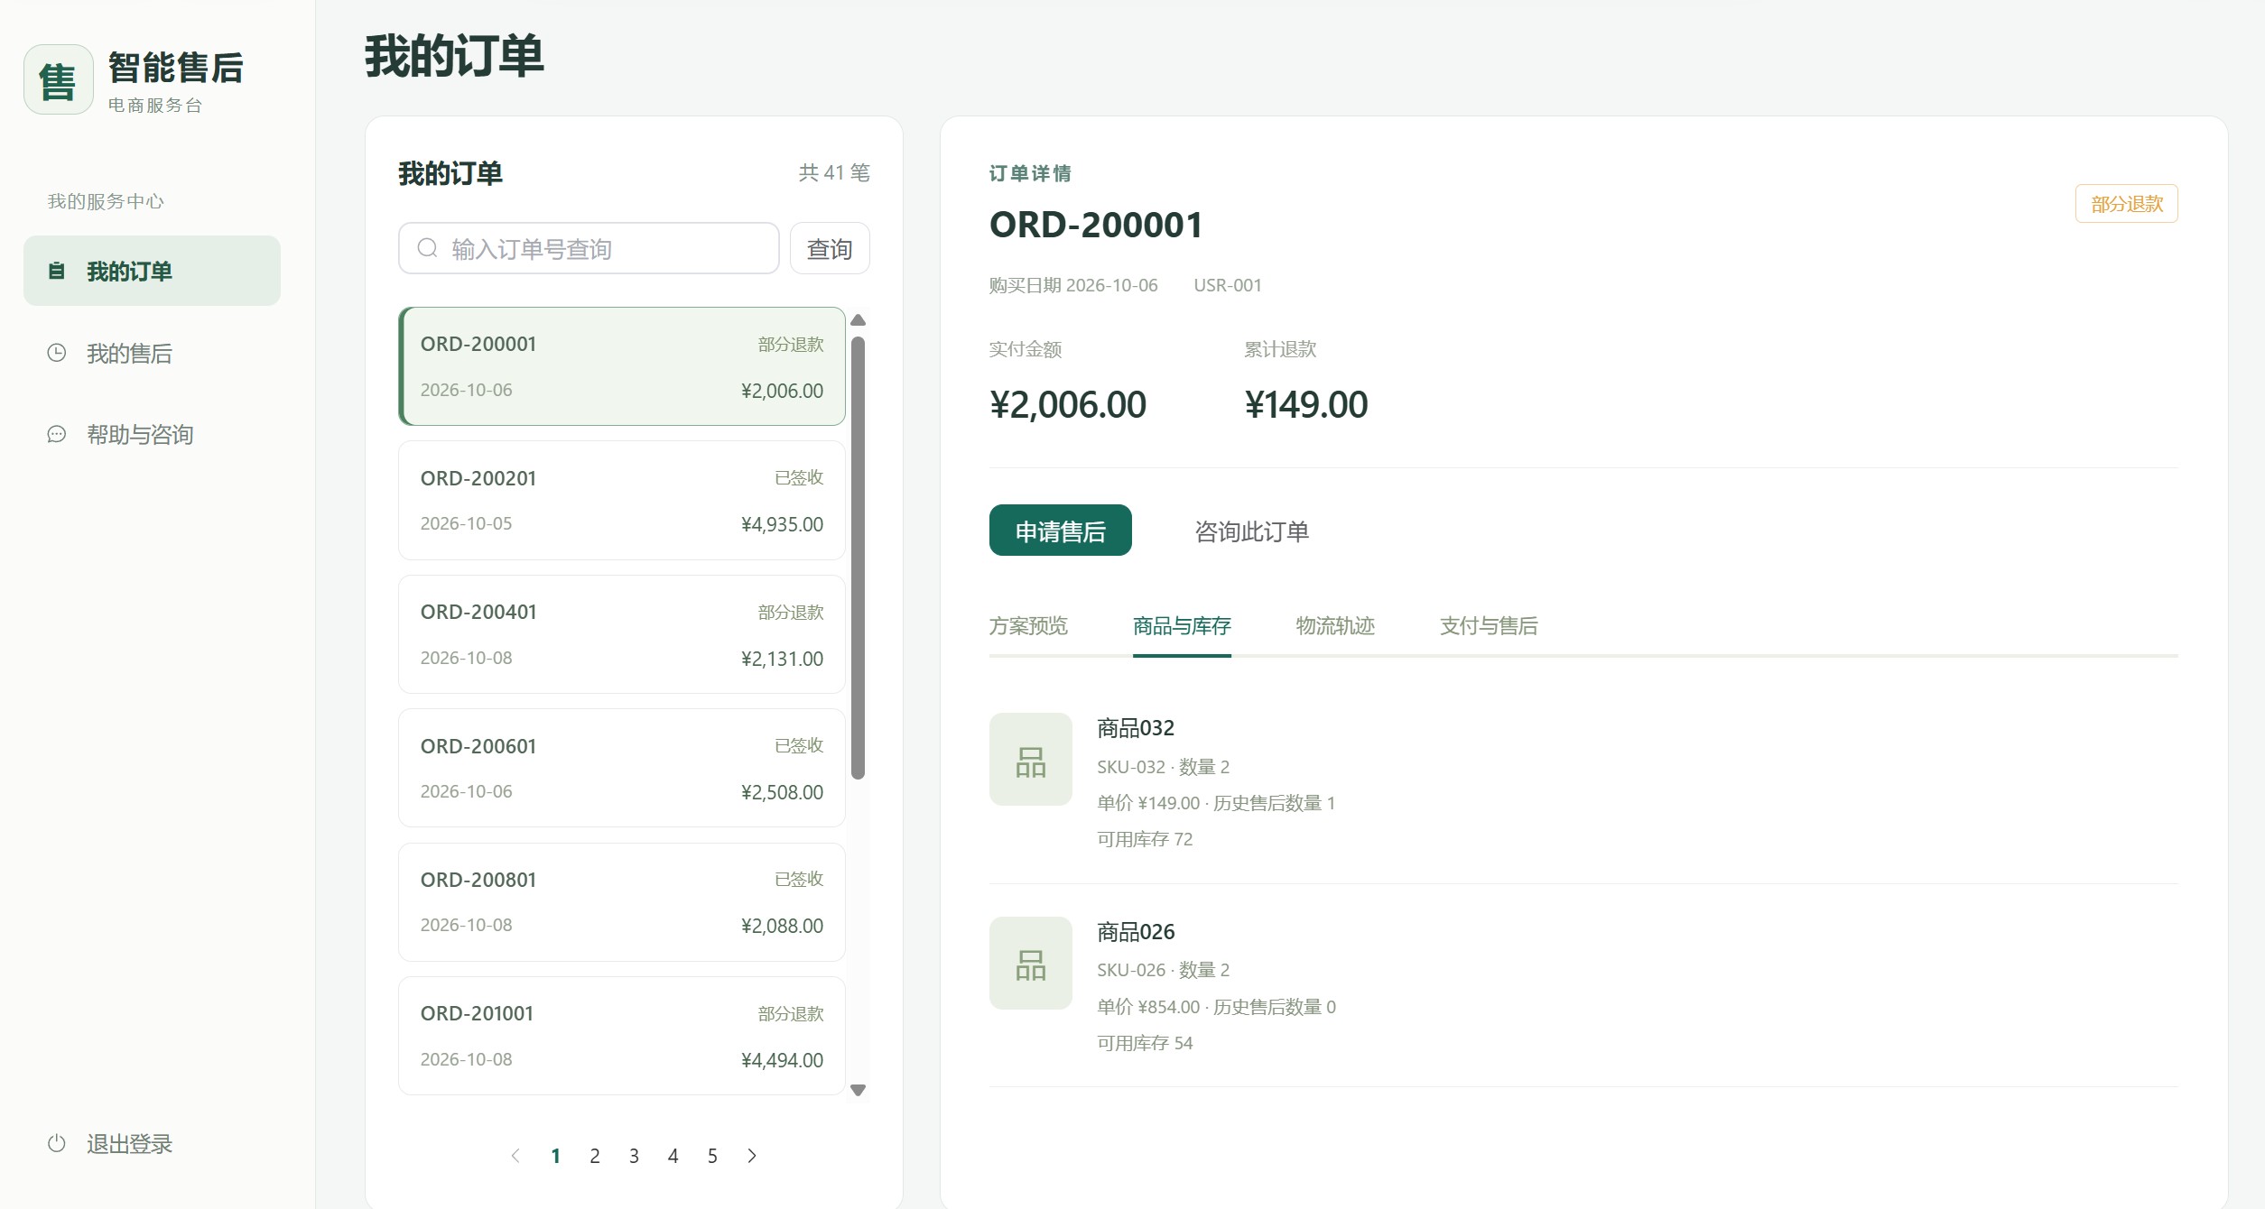Open 我的订单 in the sidebar

[x=152, y=271]
